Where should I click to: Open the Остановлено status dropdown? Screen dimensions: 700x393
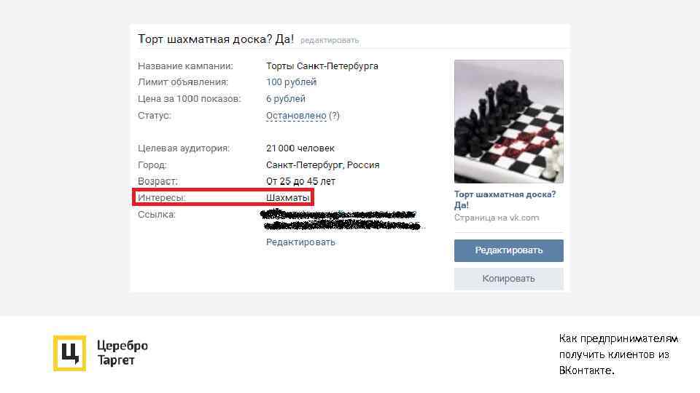click(x=296, y=116)
